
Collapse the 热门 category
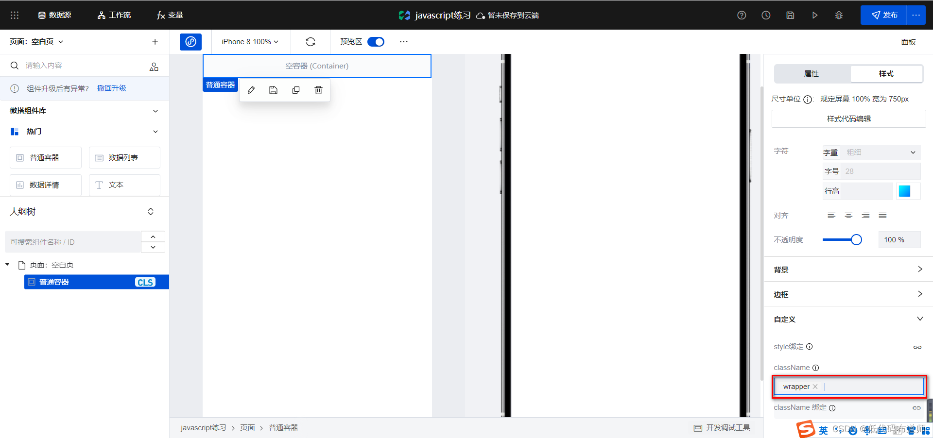155,132
